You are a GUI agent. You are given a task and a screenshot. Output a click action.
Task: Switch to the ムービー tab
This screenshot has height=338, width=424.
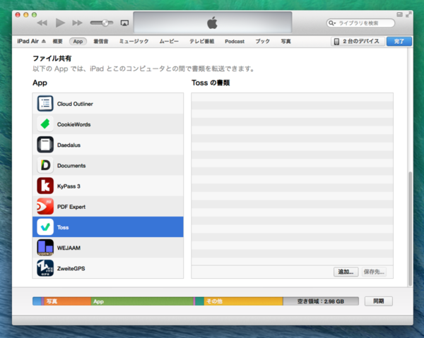[x=169, y=42]
